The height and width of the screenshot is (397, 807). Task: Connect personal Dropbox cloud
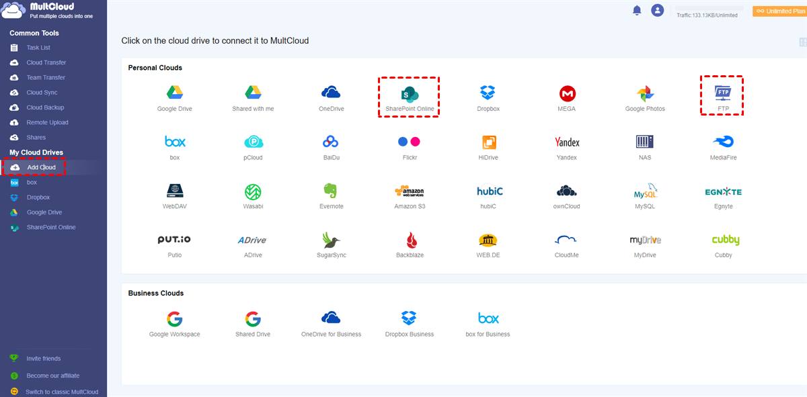(x=488, y=98)
